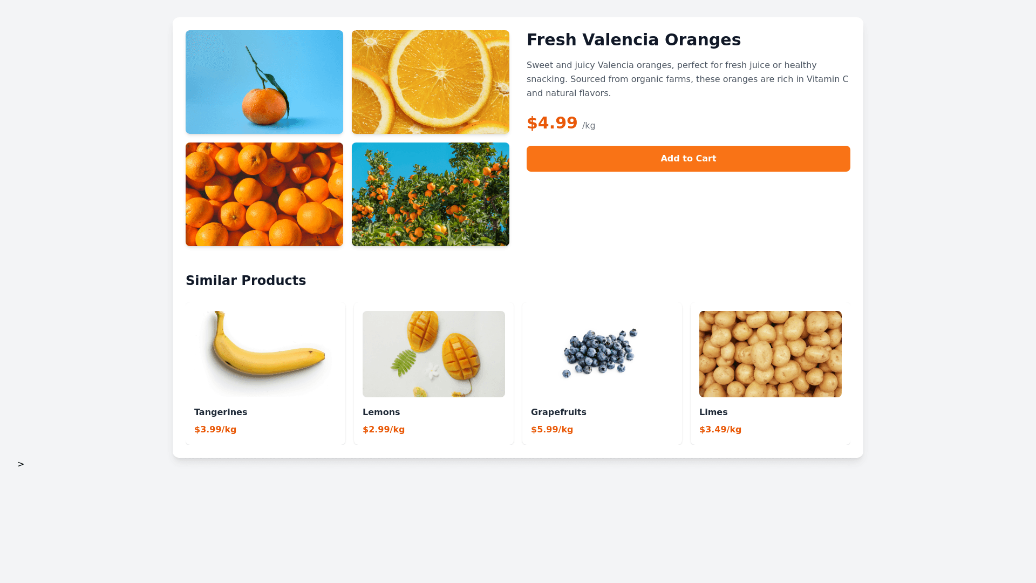Viewport: 1036px width, 583px height.
Task: Click the Grapefruits product title
Action: (x=558, y=412)
